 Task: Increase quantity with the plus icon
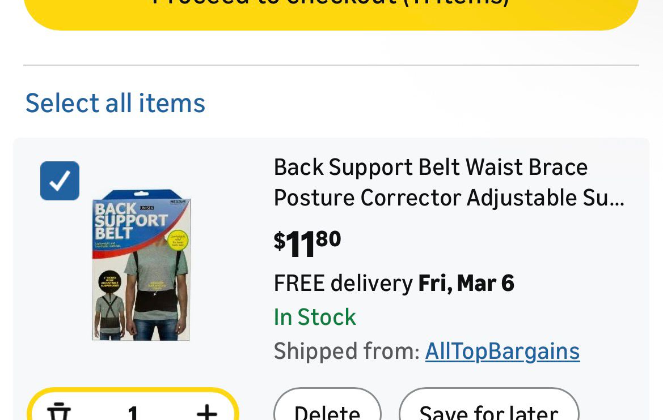(x=207, y=412)
